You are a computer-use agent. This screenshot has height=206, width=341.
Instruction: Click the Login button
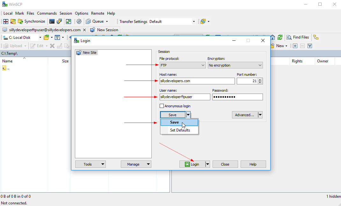click(192, 164)
